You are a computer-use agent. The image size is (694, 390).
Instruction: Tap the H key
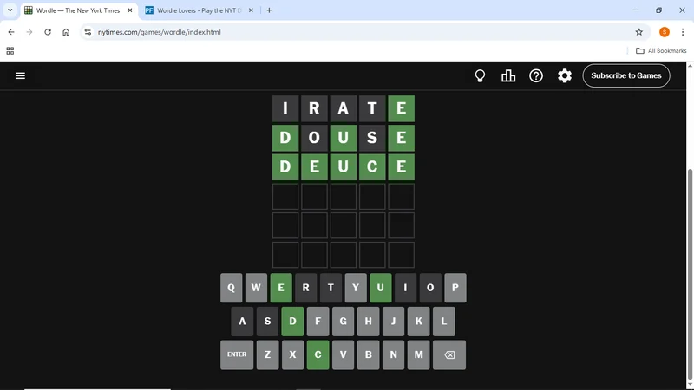(368, 322)
